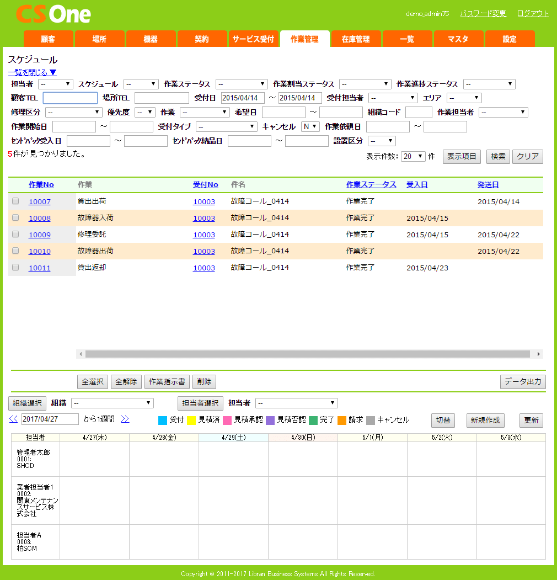Open the 表示件数 dropdown showing 20
This screenshot has height=580, width=557.
(x=412, y=156)
